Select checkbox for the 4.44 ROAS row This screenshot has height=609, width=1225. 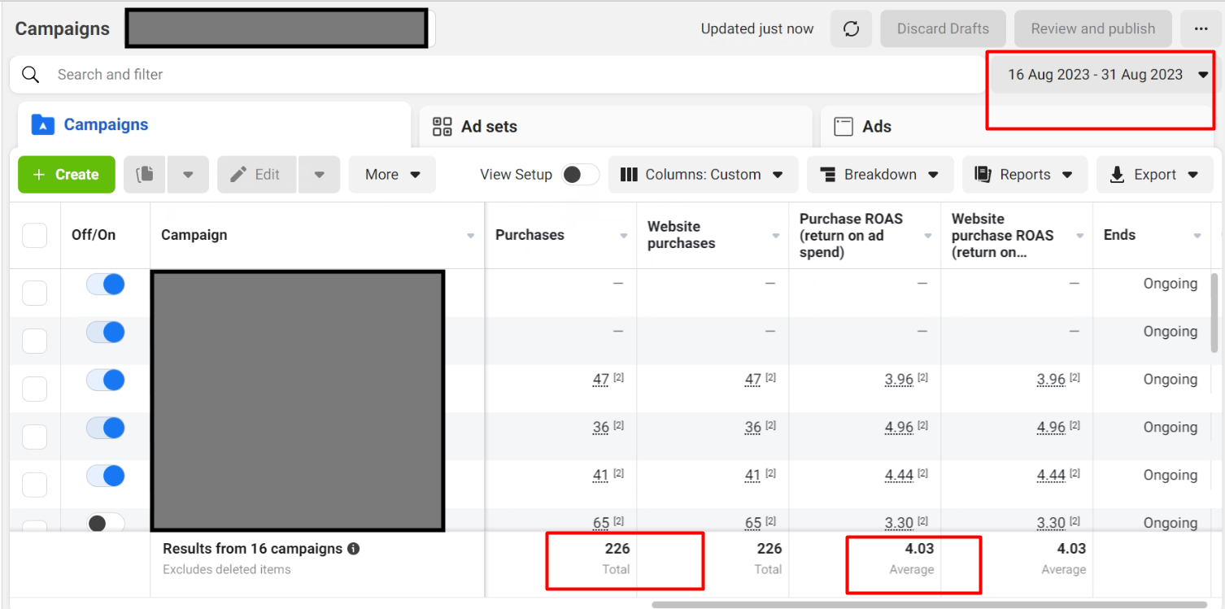[34, 485]
